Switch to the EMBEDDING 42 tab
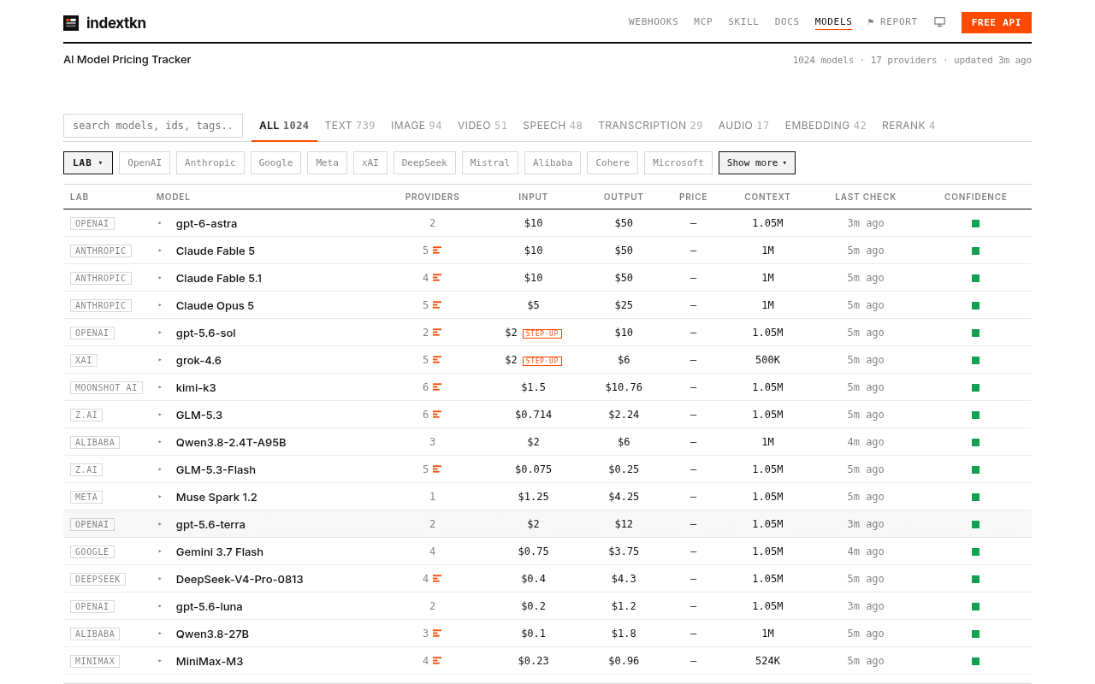Screen dimensions: 1095x684 [x=826, y=126]
